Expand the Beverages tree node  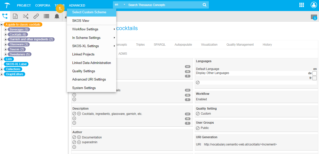(6, 30)
